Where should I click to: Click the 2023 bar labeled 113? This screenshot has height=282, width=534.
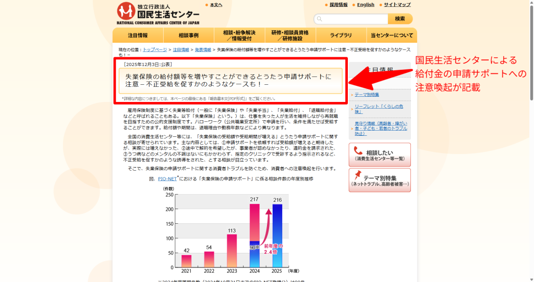tap(232, 251)
